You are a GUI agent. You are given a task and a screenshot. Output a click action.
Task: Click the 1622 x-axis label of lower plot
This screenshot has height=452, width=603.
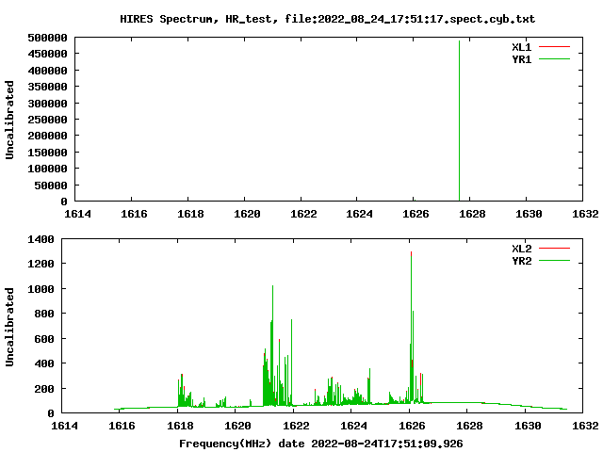click(296, 426)
